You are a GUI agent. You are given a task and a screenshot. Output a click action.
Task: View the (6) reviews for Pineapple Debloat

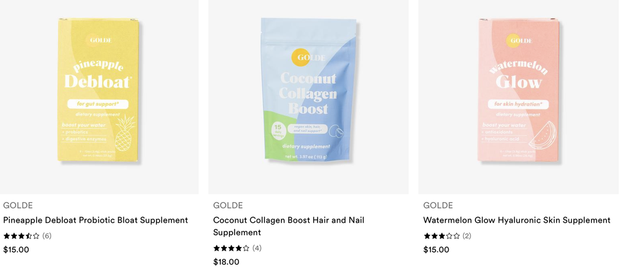click(47, 236)
